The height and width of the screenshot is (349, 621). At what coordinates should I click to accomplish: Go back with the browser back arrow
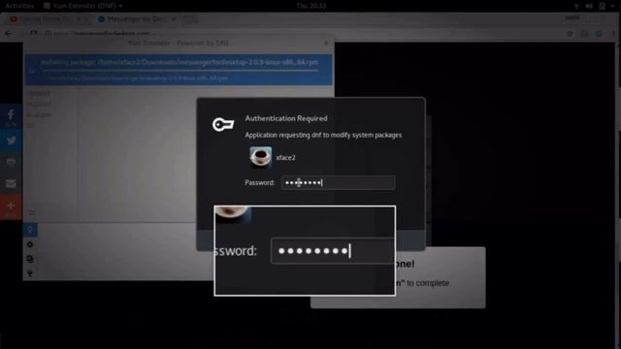pos(9,34)
